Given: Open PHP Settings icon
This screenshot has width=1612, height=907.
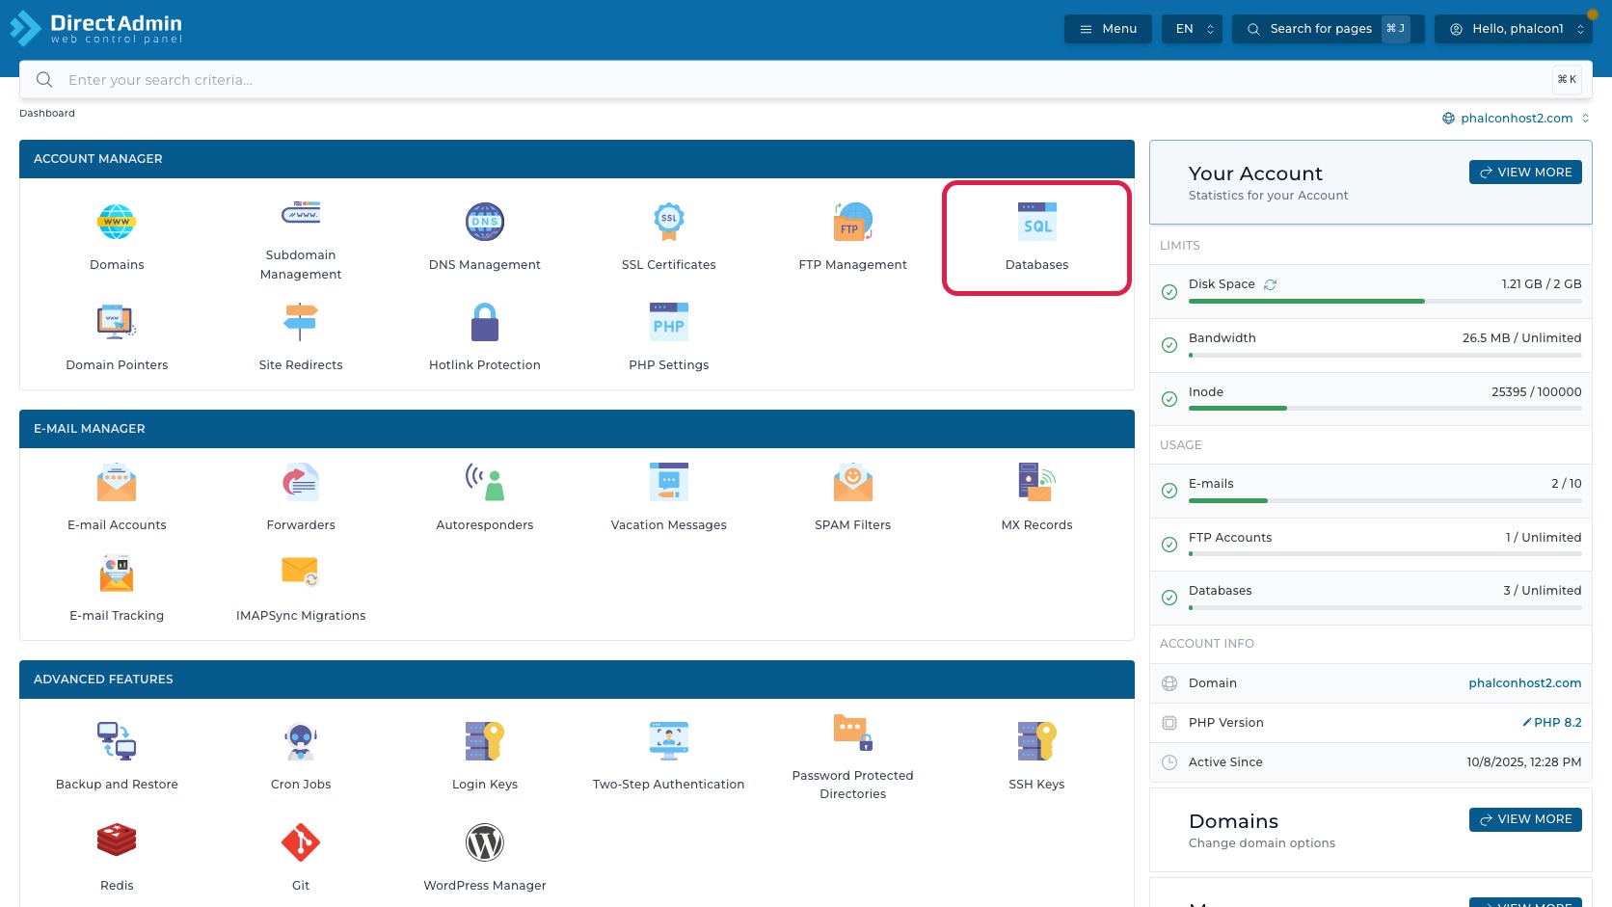Looking at the screenshot, I should click(x=669, y=322).
